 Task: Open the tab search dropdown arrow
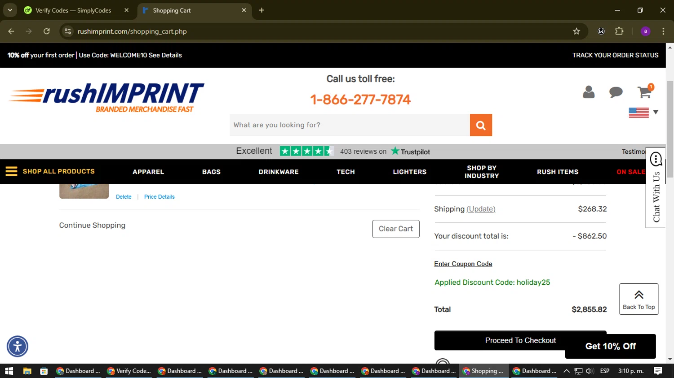click(x=10, y=10)
